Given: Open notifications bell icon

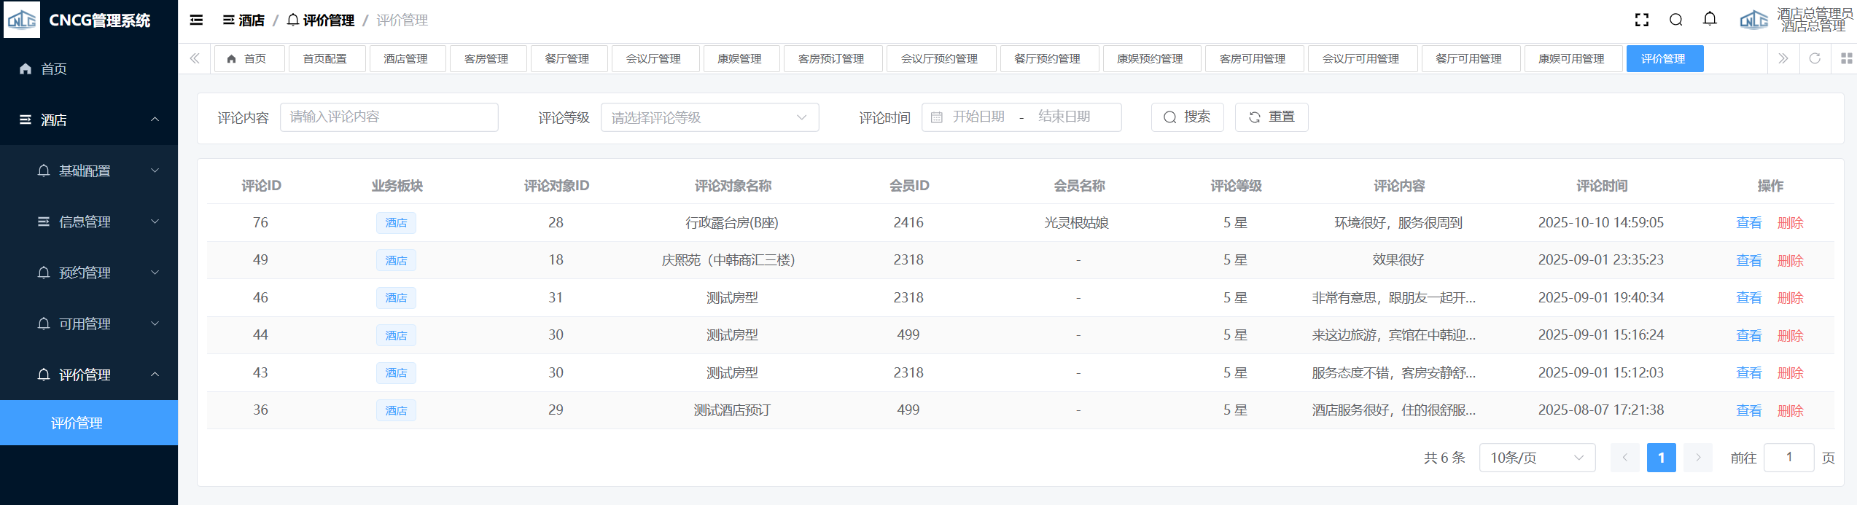Looking at the screenshot, I should (x=1710, y=20).
